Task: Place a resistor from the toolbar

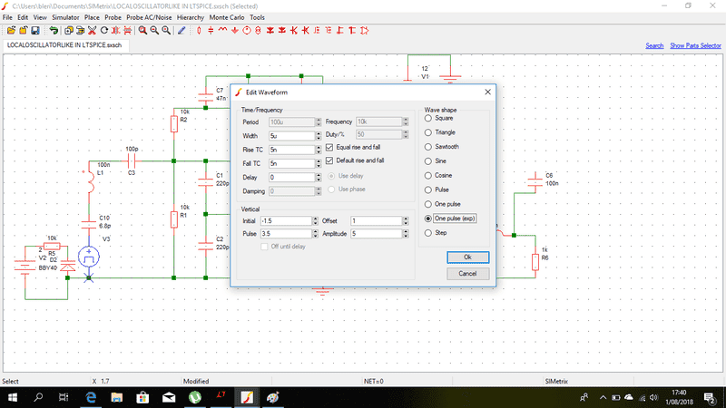Action: [199, 31]
